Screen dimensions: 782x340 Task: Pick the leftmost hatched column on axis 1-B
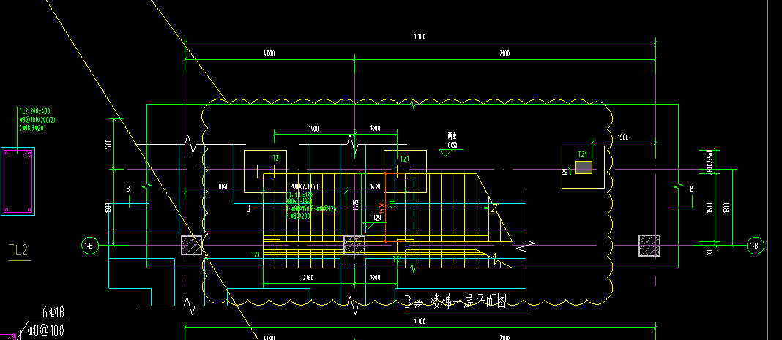point(191,246)
